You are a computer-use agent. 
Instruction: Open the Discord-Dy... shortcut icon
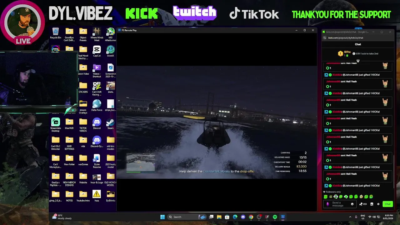coord(97,142)
